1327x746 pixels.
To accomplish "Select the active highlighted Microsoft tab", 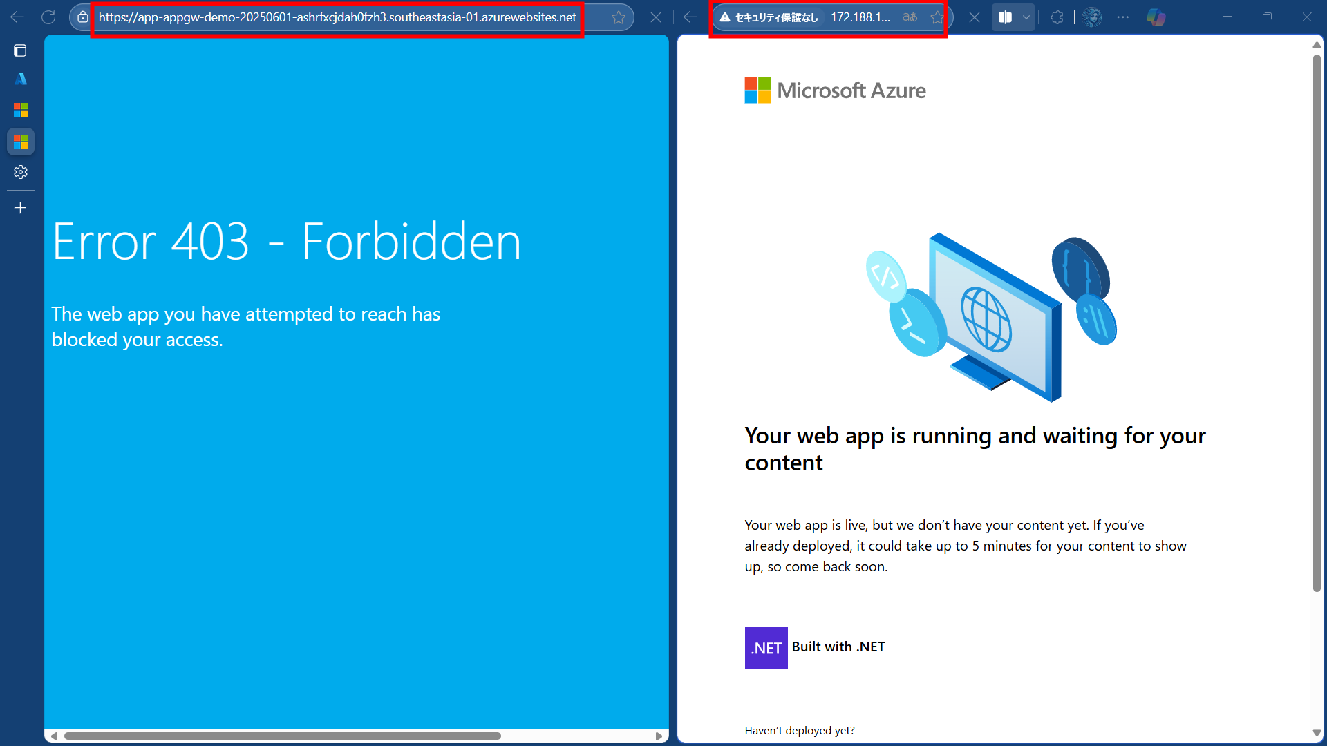I will pos(21,142).
